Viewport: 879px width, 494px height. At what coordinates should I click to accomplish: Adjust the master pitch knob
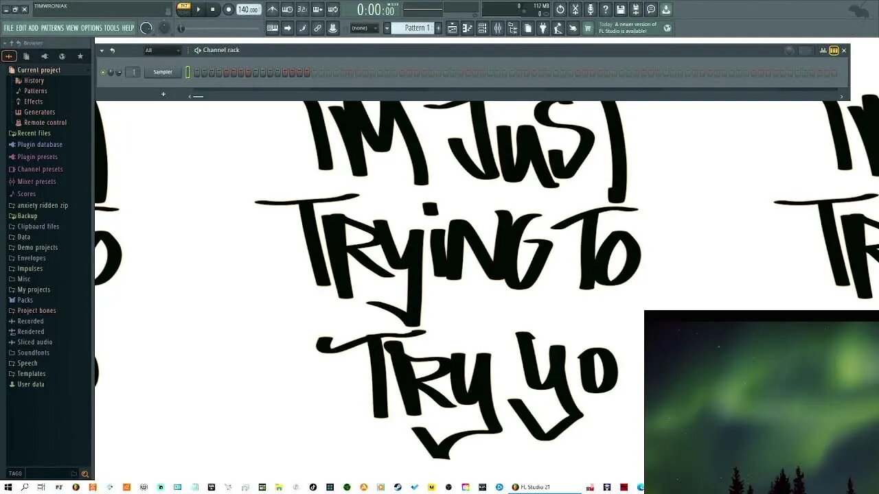click(163, 28)
